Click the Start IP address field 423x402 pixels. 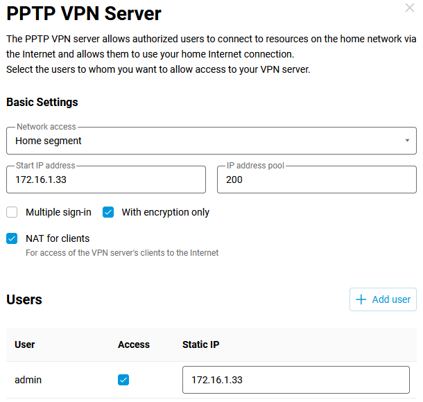click(106, 180)
